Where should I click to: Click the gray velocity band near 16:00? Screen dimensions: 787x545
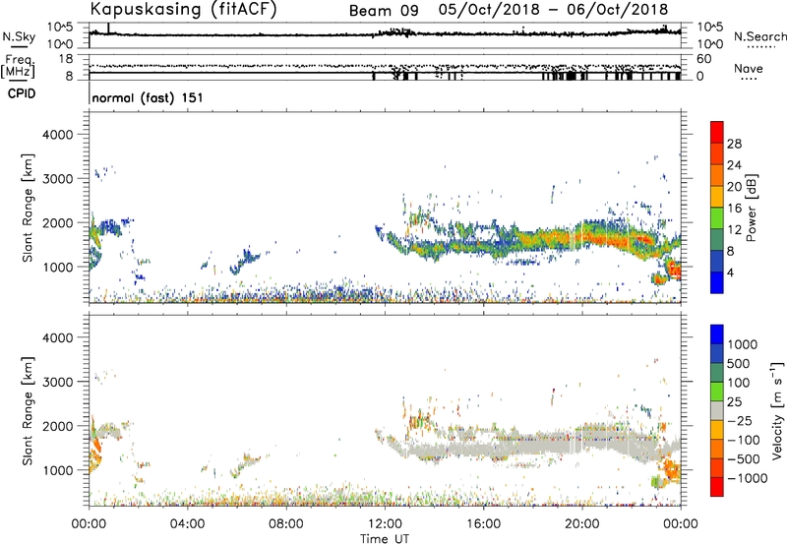click(483, 447)
